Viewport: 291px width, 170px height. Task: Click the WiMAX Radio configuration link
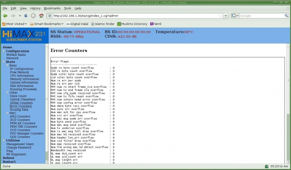point(16,55)
